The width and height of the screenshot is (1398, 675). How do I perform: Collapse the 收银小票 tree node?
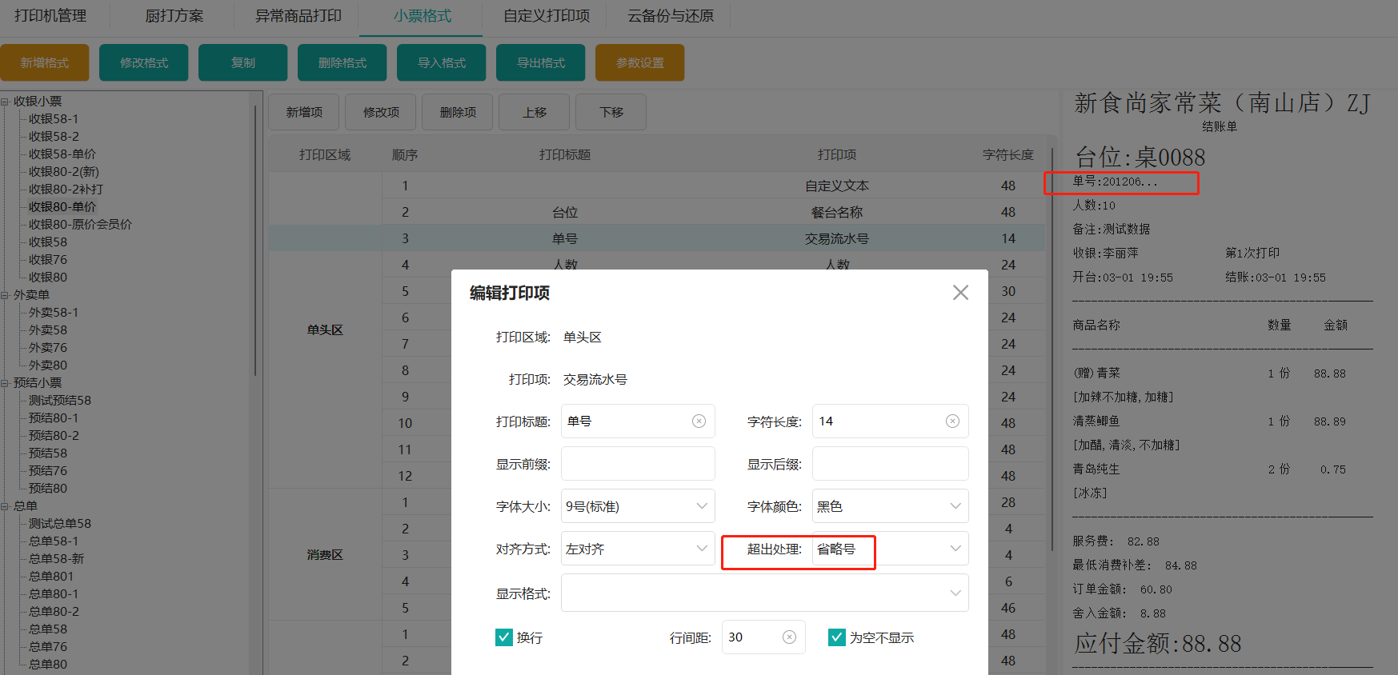(5, 102)
